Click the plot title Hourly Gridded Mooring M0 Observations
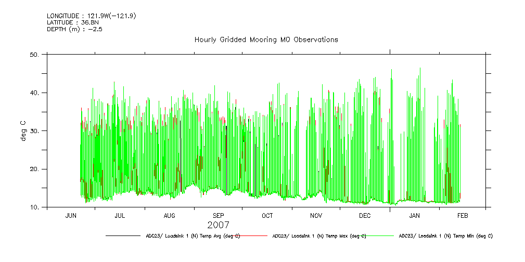Viewport: 525px width, 262px height. (x=266, y=40)
